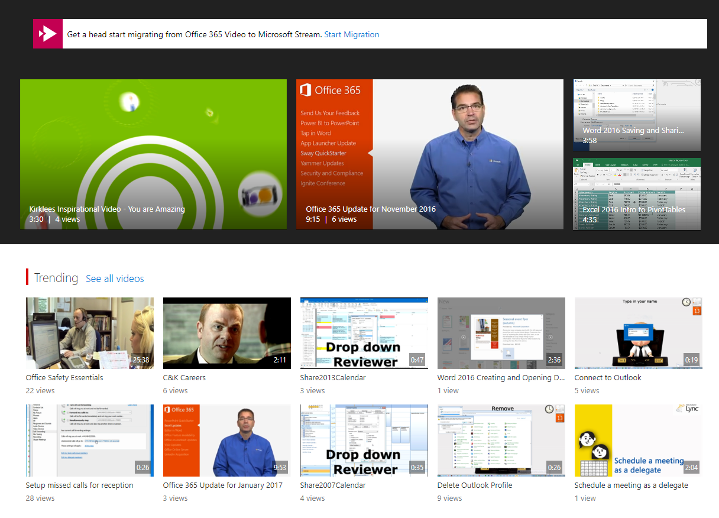Click the Office Safety Essentials title

(x=64, y=378)
